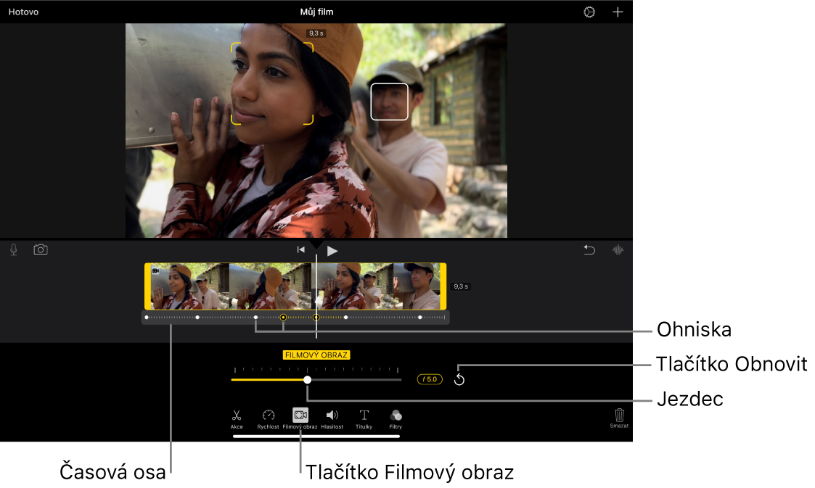This screenshot has width=815, height=488.
Task: Click the 9,3 s badge in the viewer
Action: tap(316, 33)
